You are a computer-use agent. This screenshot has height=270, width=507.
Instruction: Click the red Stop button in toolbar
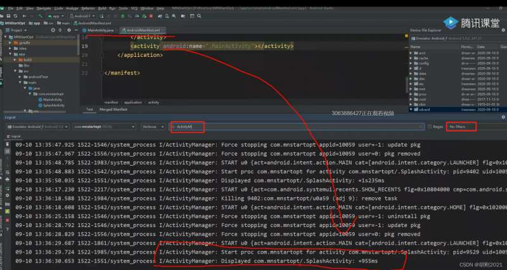pyautogui.click(x=151, y=16)
